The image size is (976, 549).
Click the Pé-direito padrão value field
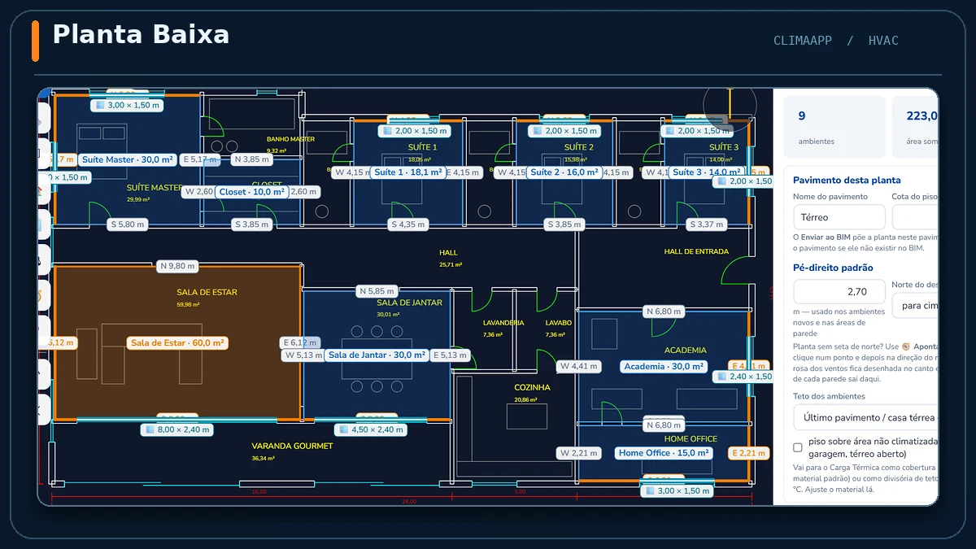click(839, 291)
